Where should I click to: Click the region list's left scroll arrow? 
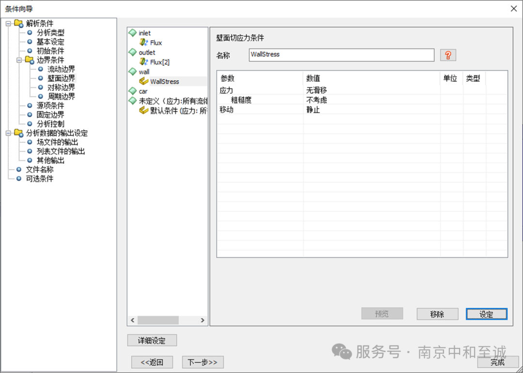click(132, 320)
